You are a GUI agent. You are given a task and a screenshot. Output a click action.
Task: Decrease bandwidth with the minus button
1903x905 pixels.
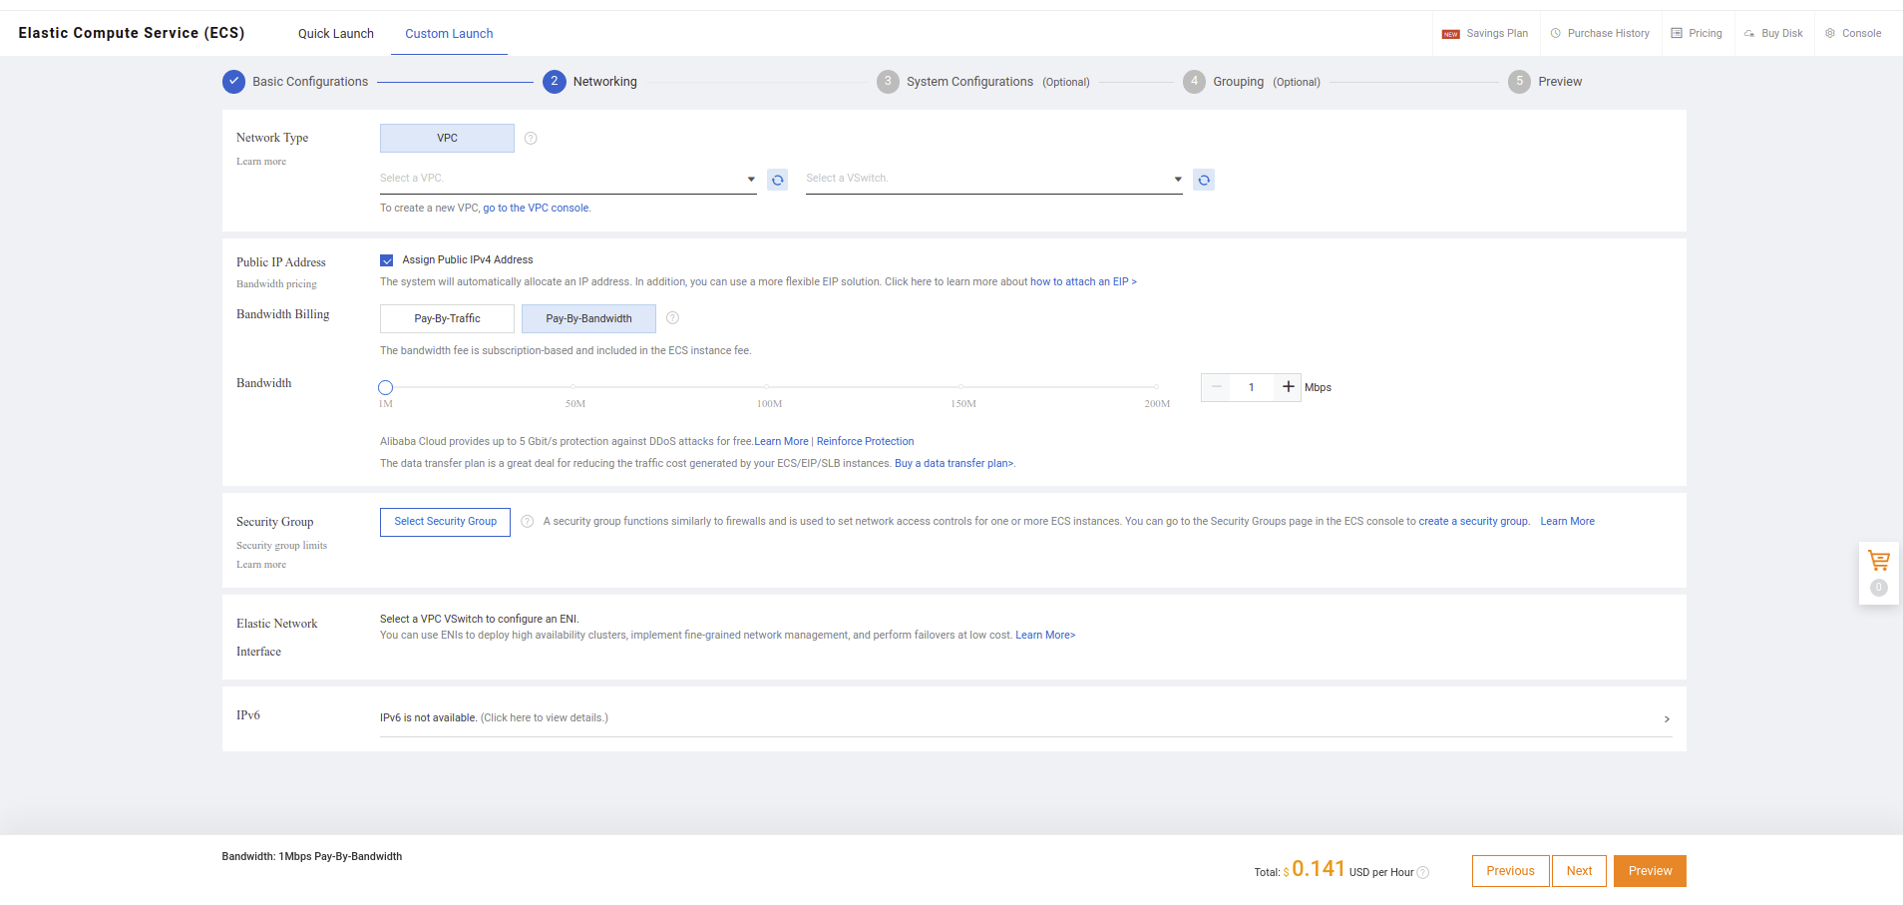(x=1216, y=387)
